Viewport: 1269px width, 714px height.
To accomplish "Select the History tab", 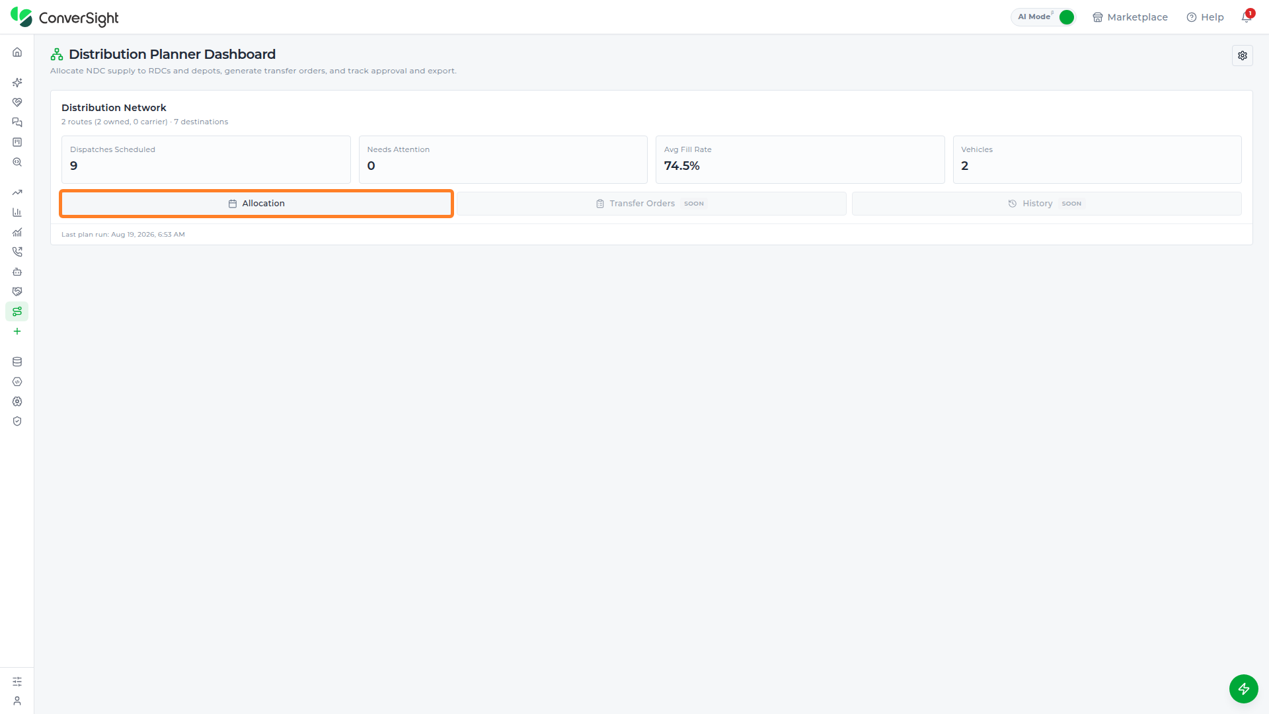I will [1046, 204].
